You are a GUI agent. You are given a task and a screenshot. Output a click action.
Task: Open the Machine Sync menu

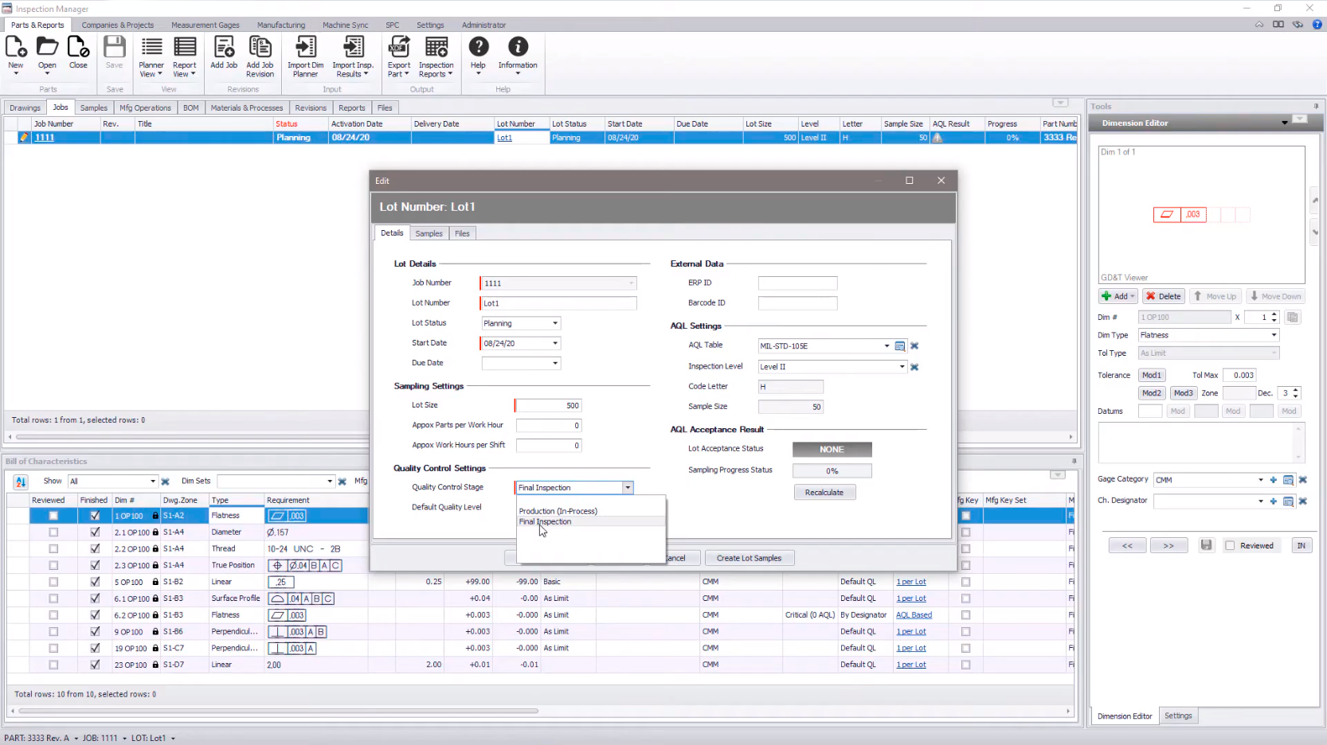click(345, 25)
